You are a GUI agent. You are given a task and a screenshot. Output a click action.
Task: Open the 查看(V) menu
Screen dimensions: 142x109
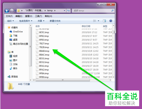point(29,16)
